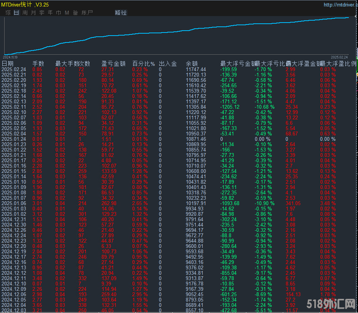Screen dimensions: 358x313
Task: Click balance value 11747.44
Action: tap(196, 69)
